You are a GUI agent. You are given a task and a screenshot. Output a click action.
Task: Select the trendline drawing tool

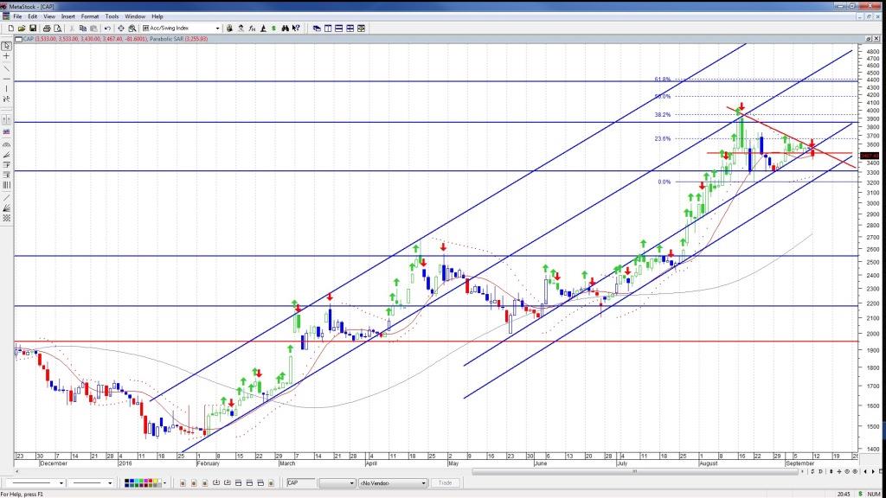[x=7, y=68]
